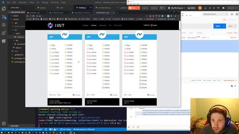Click Postman environment quick look eye icon
Viewport: 239px width, 134px height.
tap(232, 14)
